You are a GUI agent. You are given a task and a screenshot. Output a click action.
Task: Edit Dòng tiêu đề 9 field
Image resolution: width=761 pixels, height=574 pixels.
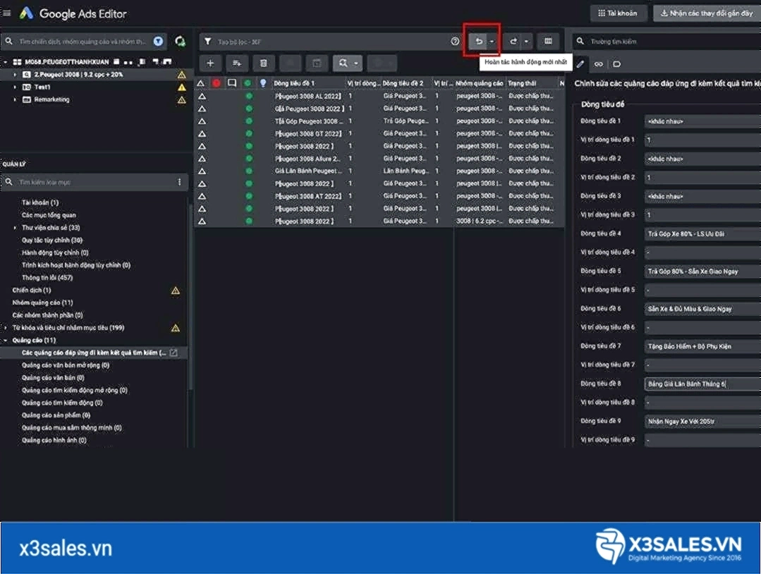[x=702, y=421]
